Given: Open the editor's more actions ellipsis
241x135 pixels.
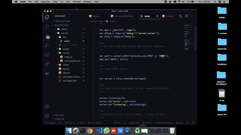Looking at the screenshot, I should [x=192, y=16].
